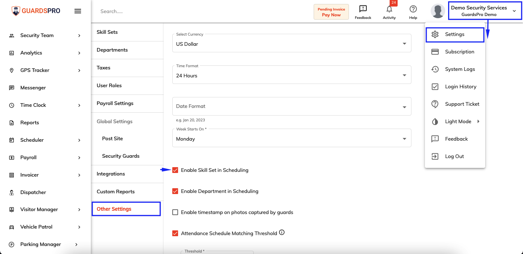Expand the GPS Tracker submenu chevron
The image size is (523, 254).
79,70
